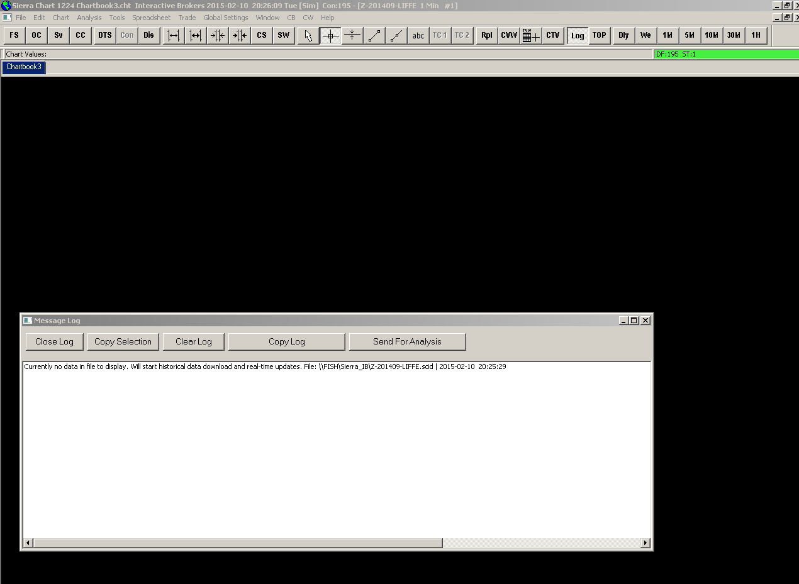Click the Rpl replay button
Image resolution: width=799 pixels, height=584 pixels.
pos(487,35)
